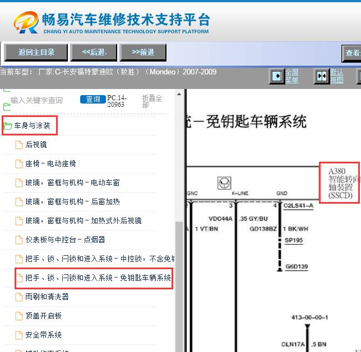Open 玻璃，窗框与机构－后窗加热
The width and height of the screenshot is (361, 352).
click(72, 202)
